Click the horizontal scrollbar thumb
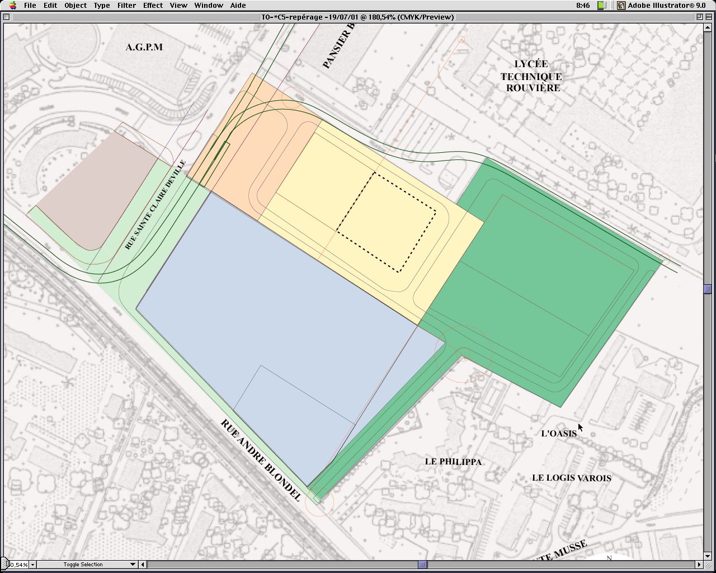The image size is (716, 573). tap(423, 565)
